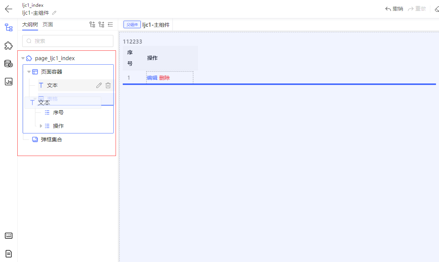
Task: Edit the ljc1-主组件 name pencil icon
Action: 54,13
